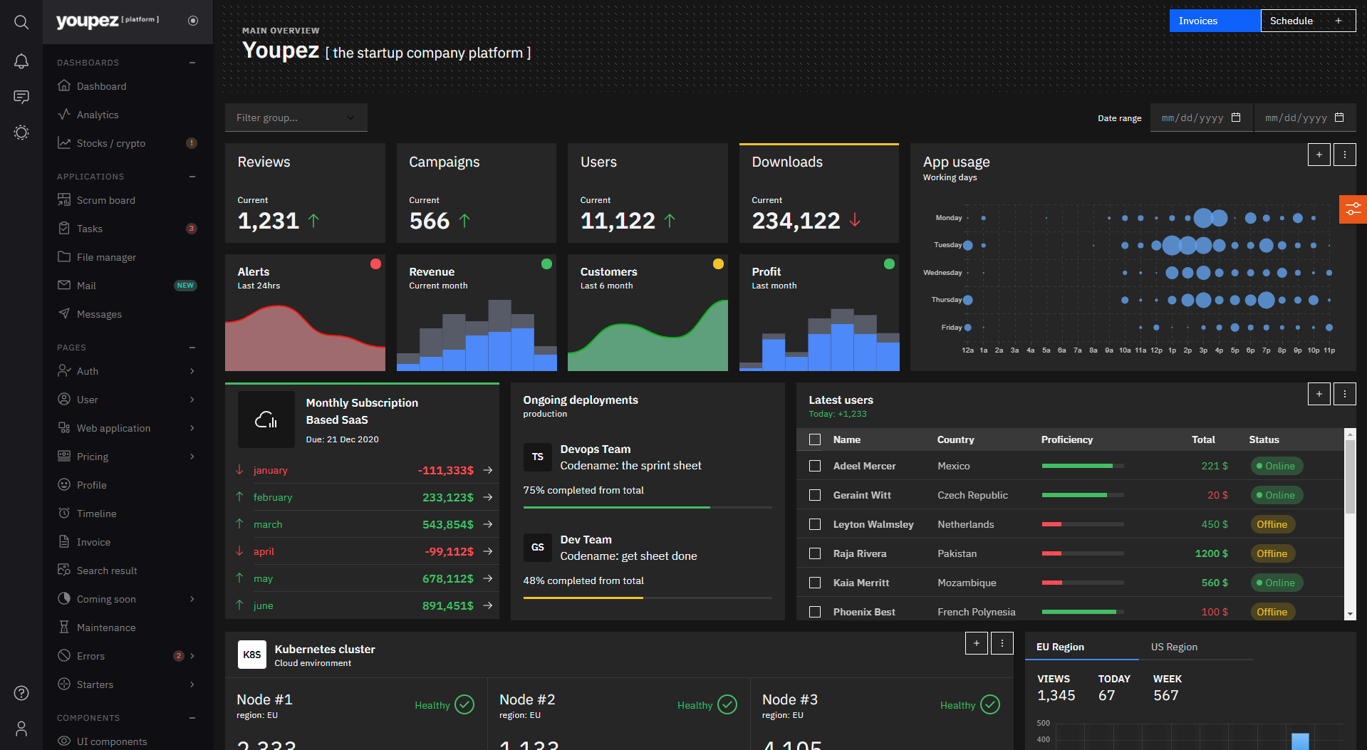This screenshot has height=750, width=1367.
Task: Click the arrow next to march amount
Action: point(488,524)
